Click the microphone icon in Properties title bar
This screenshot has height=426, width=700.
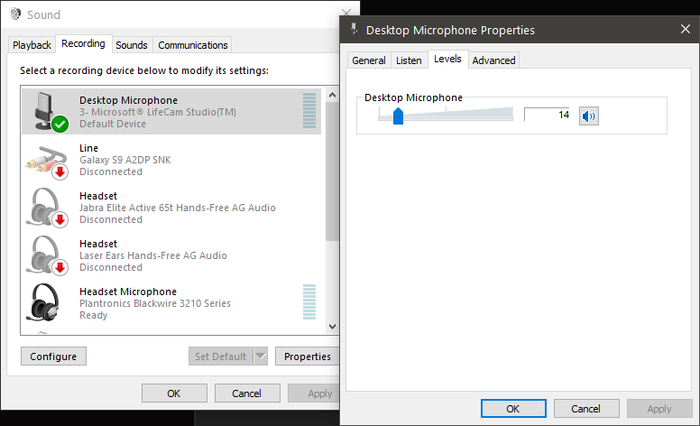tap(354, 29)
